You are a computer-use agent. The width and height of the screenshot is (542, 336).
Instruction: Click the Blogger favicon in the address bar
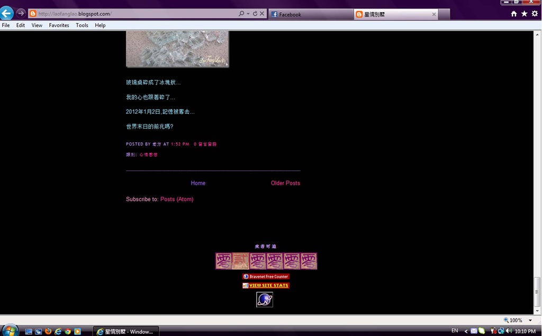[33, 14]
